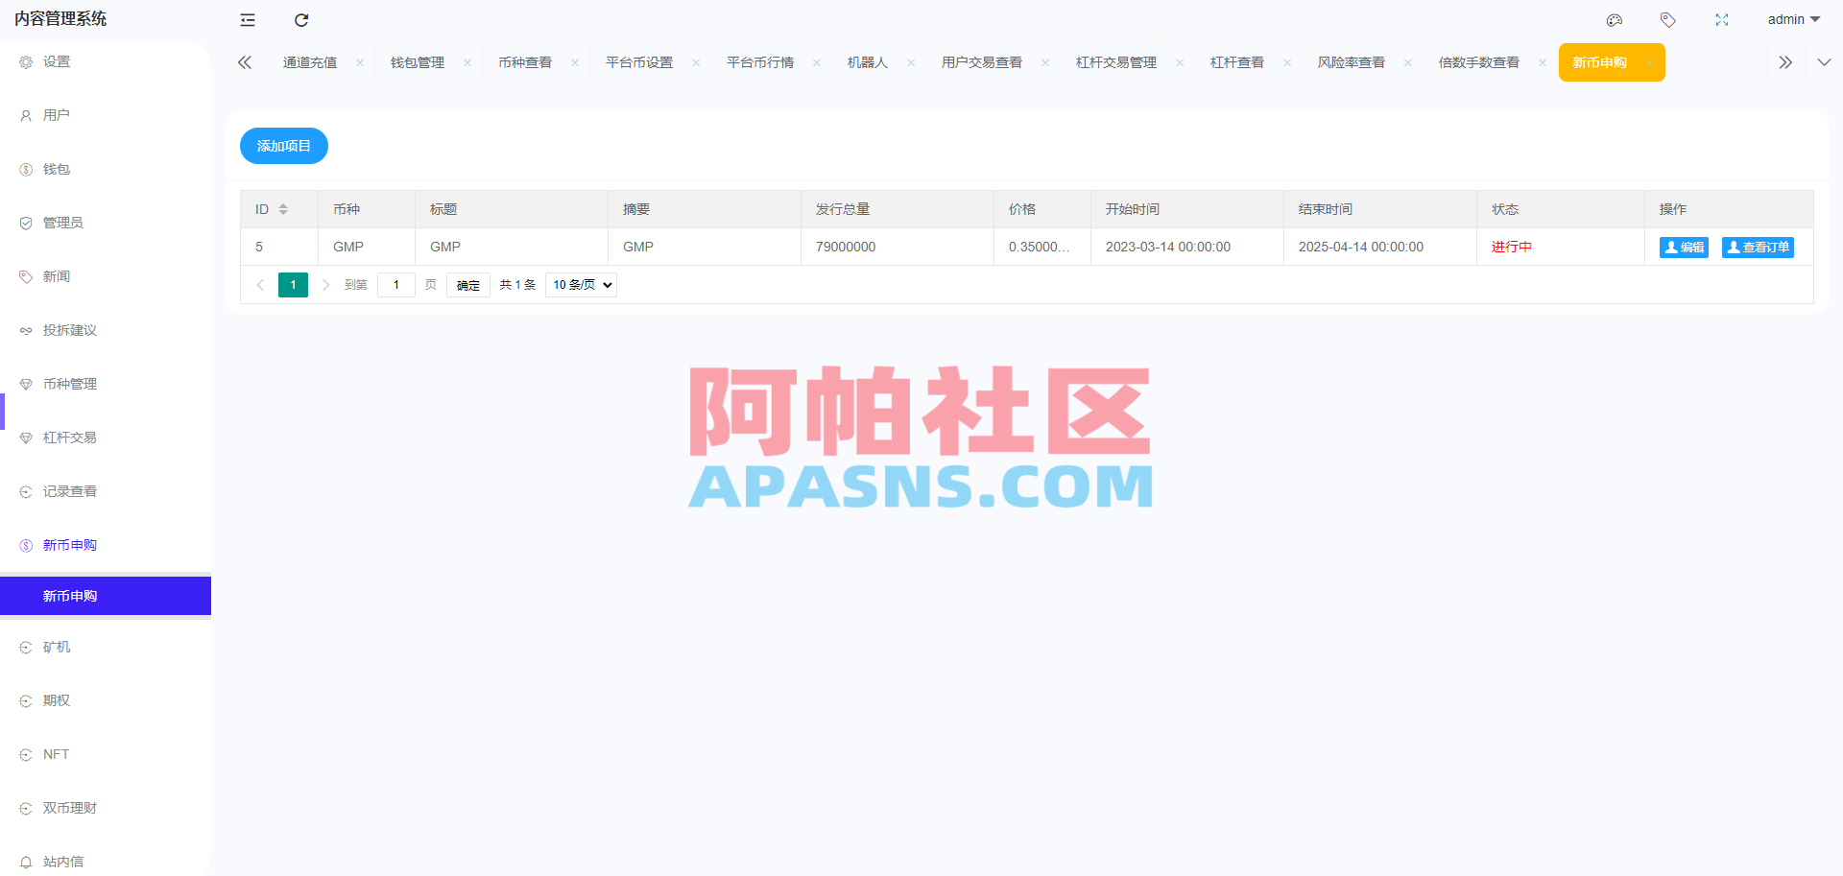
Task: Toggle the ID column sort order
Action: pyautogui.click(x=283, y=208)
